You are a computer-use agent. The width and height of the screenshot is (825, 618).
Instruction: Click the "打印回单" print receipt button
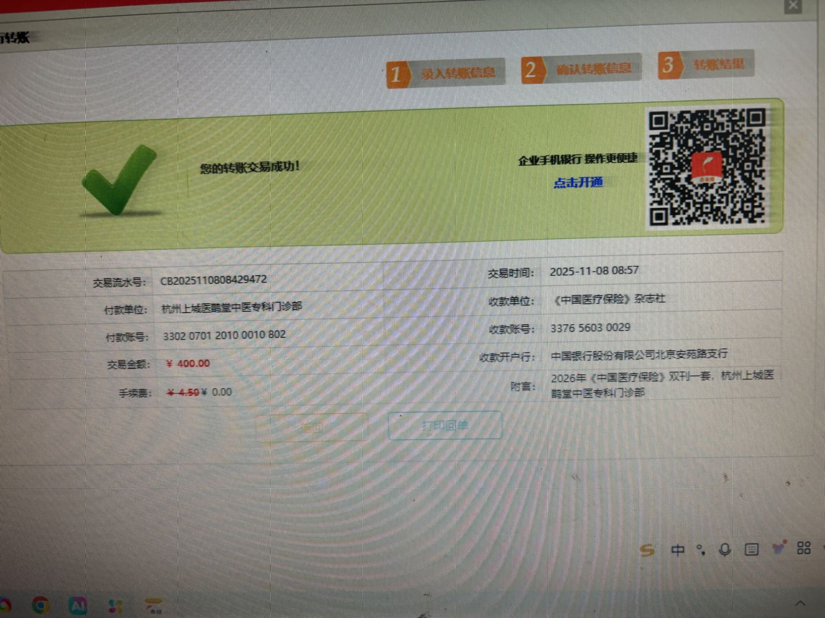coord(445,425)
